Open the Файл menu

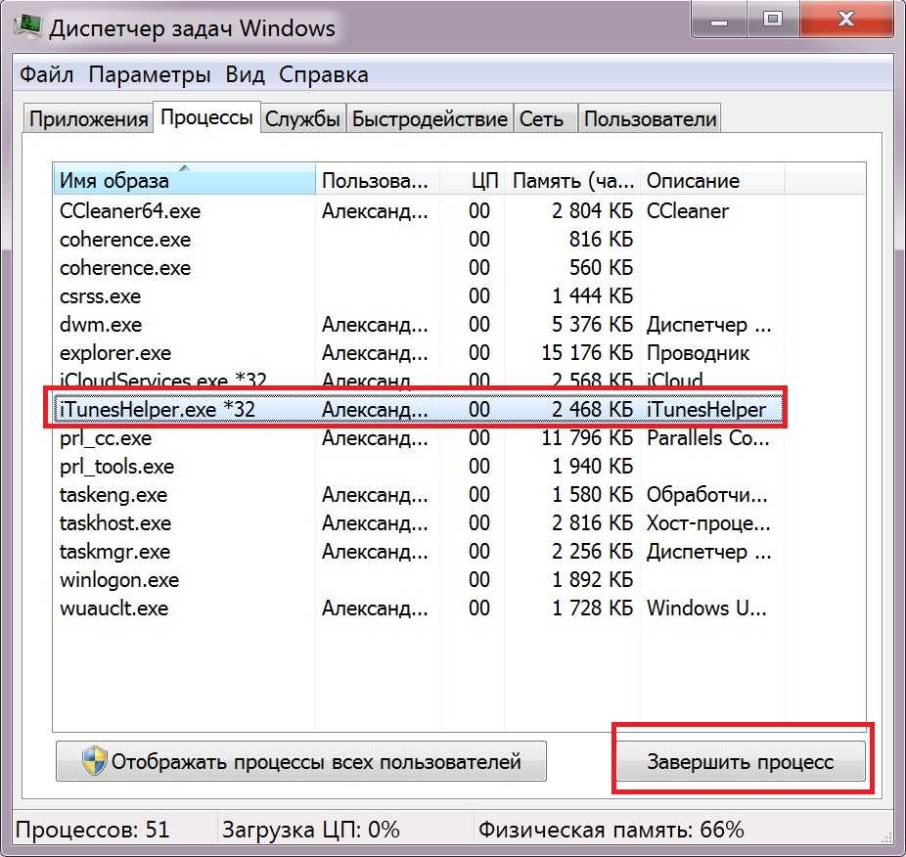pos(47,74)
